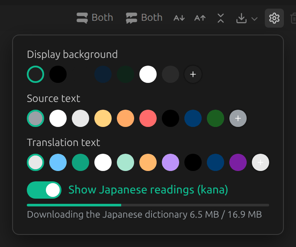The image size is (296, 247).
Task: Set Translation text color to mint
Action: 125,162
